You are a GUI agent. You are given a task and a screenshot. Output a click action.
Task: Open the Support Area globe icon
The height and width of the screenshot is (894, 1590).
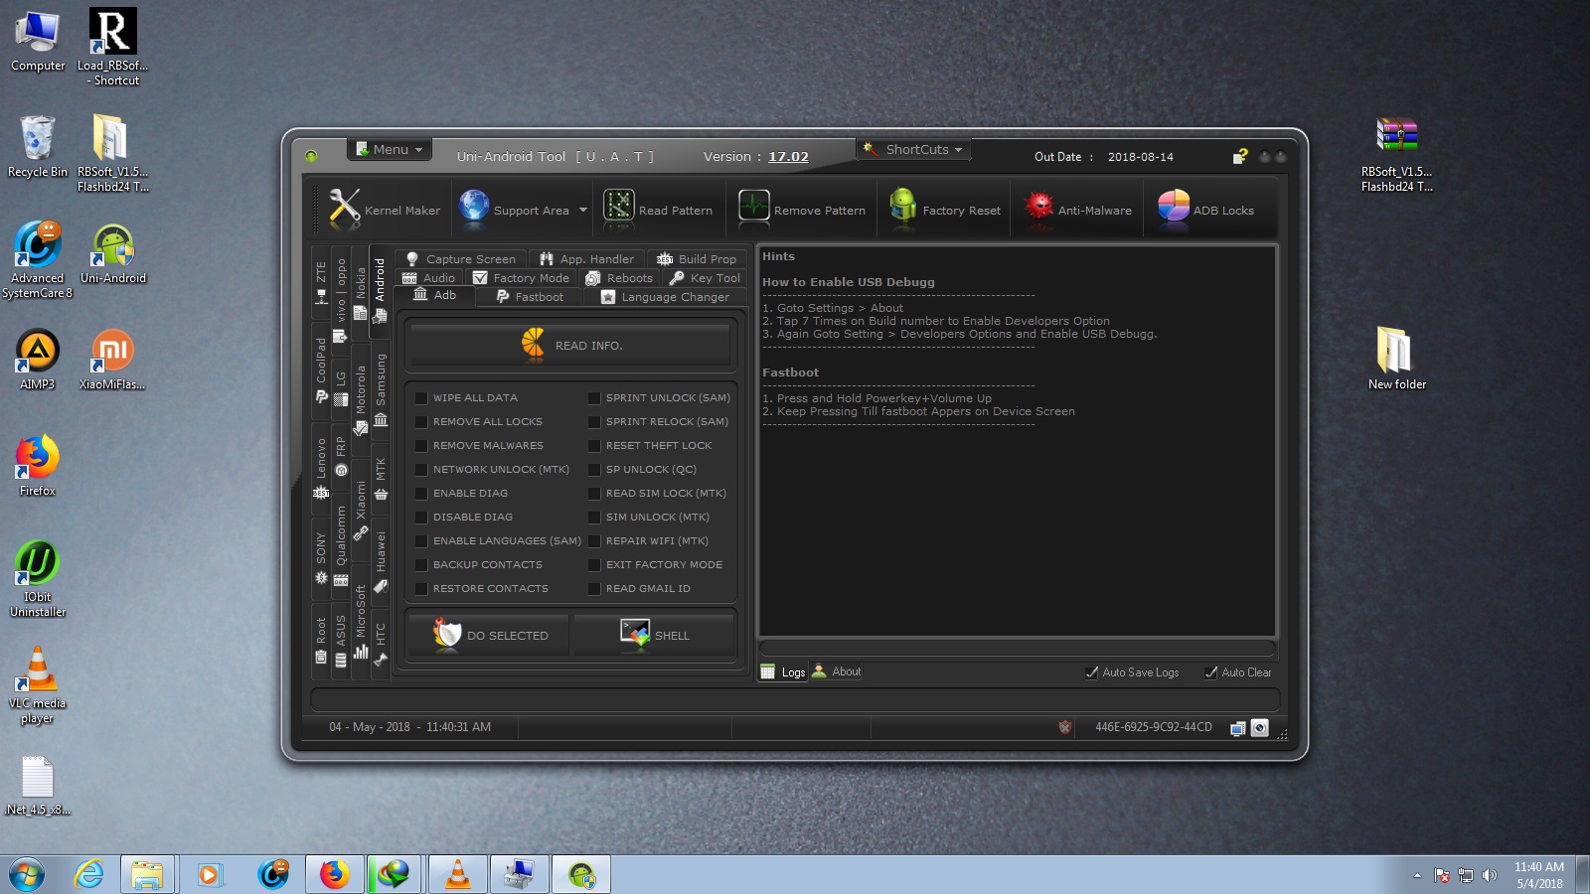coord(474,207)
